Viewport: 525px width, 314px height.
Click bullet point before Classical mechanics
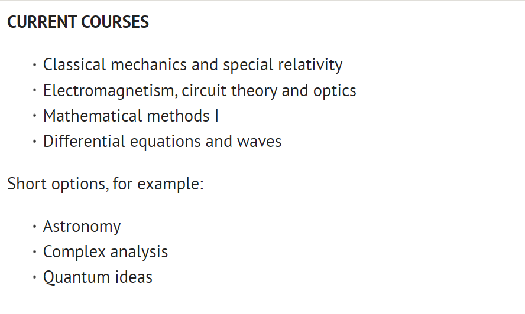[x=34, y=64]
